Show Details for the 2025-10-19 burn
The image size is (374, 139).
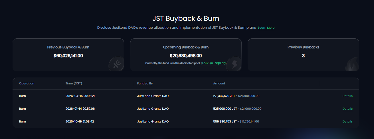click(x=347, y=122)
